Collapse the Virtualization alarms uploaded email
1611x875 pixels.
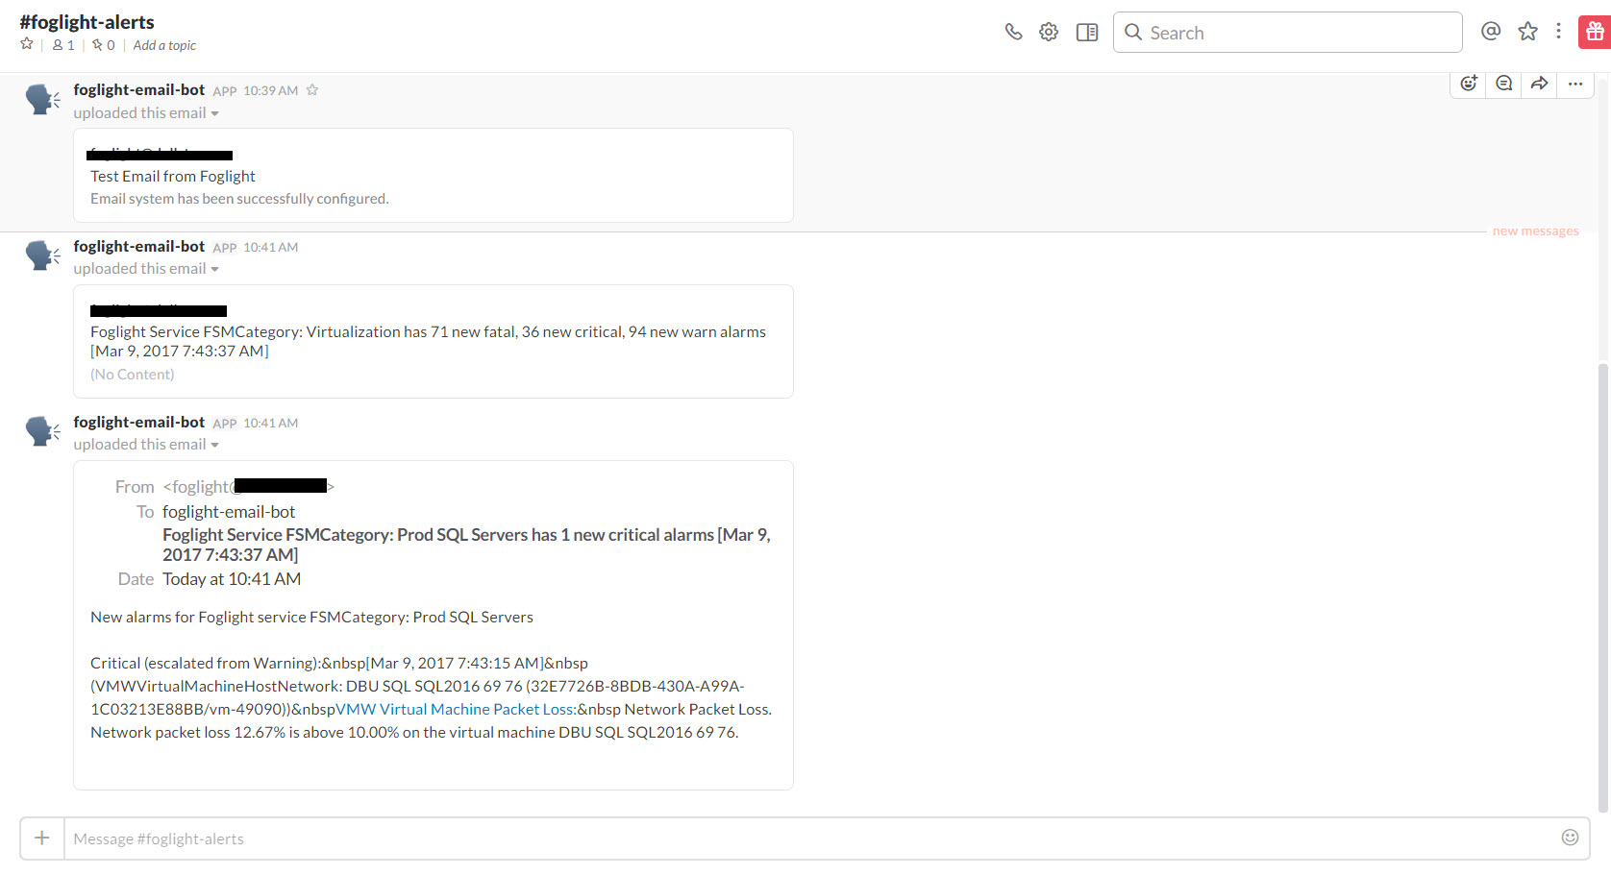[x=214, y=270]
